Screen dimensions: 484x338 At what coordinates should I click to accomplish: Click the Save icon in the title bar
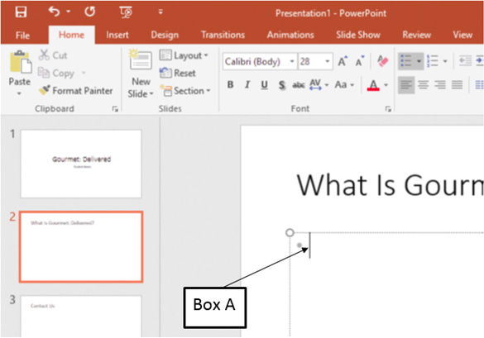(x=21, y=12)
